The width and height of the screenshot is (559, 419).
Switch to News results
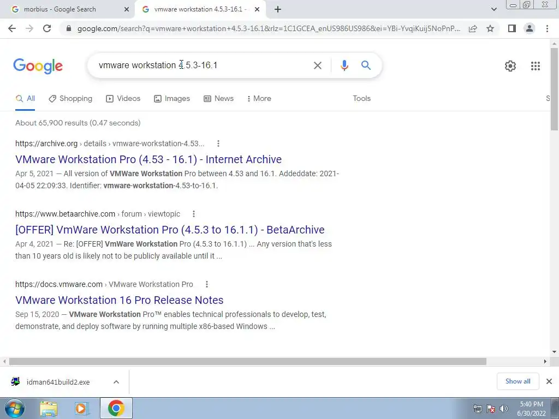pyautogui.click(x=218, y=98)
